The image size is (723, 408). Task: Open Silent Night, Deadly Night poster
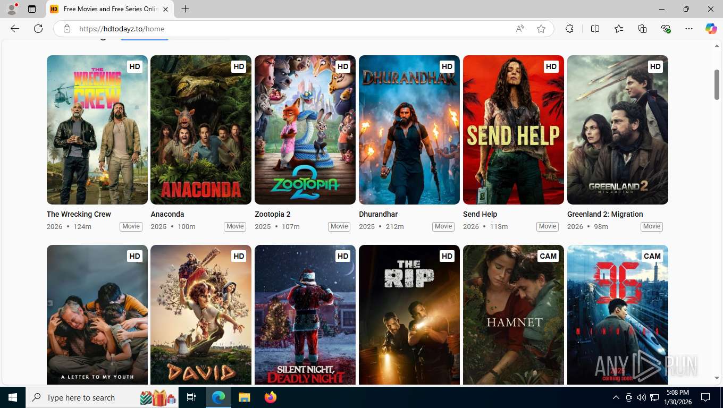tap(305, 314)
